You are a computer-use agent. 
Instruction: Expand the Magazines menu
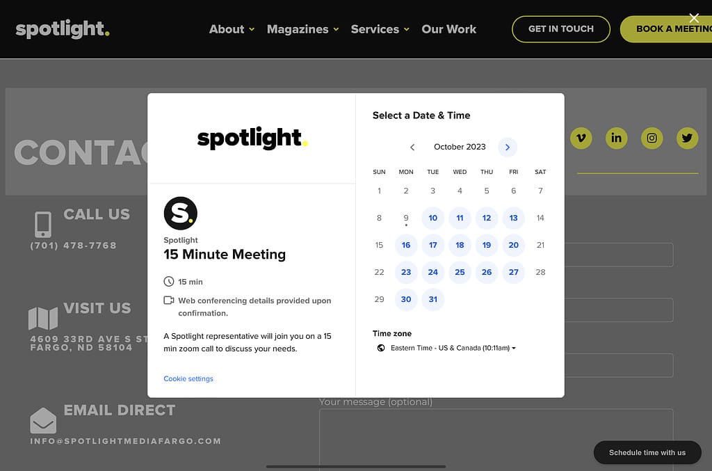coord(302,29)
